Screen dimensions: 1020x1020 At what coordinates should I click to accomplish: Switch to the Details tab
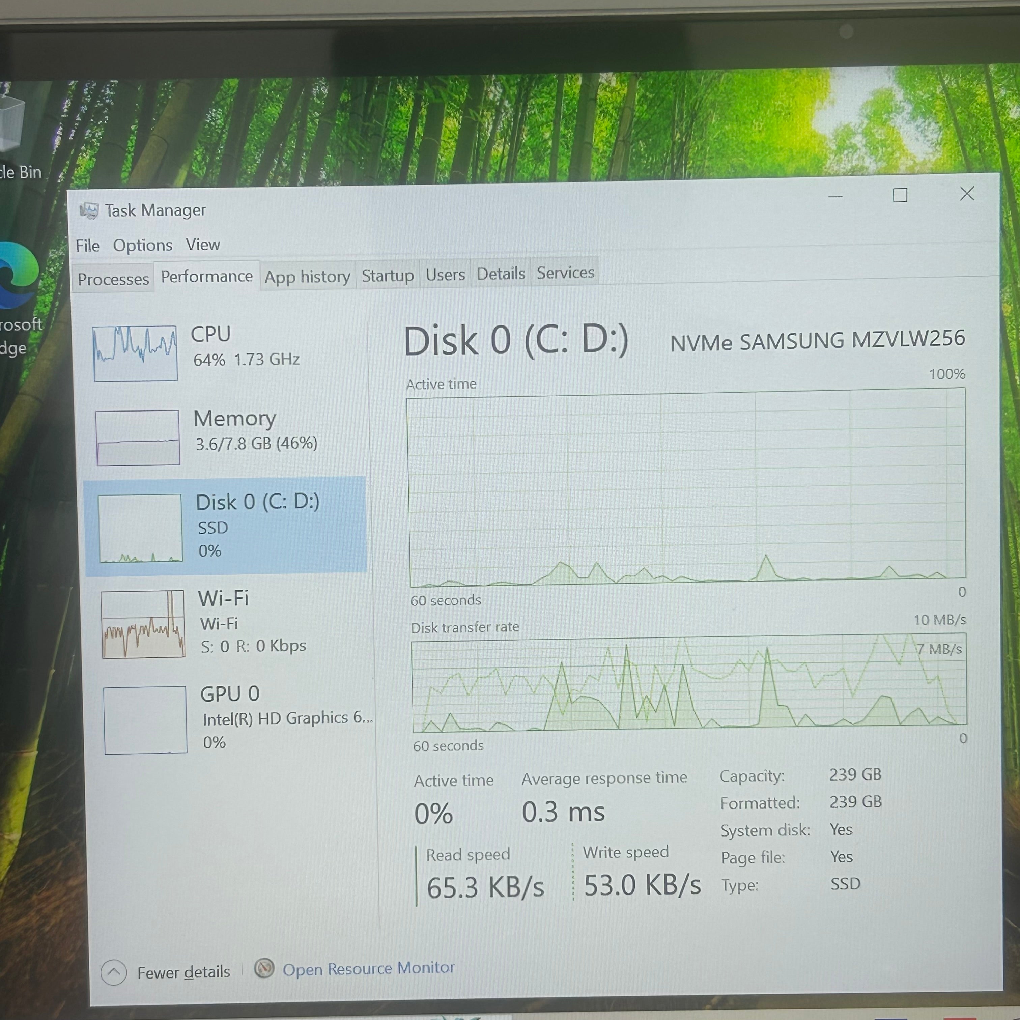click(x=501, y=274)
